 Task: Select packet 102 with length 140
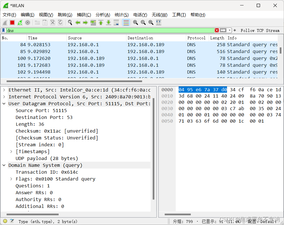139,72
